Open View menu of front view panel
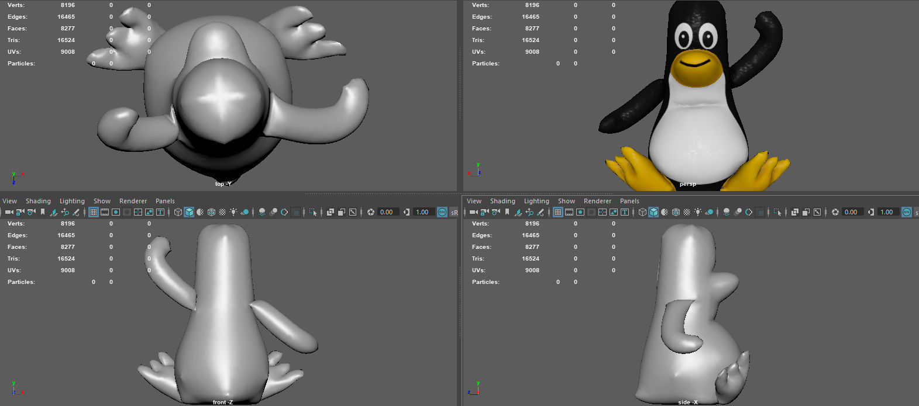The width and height of the screenshot is (919, 406). (10, 201)
